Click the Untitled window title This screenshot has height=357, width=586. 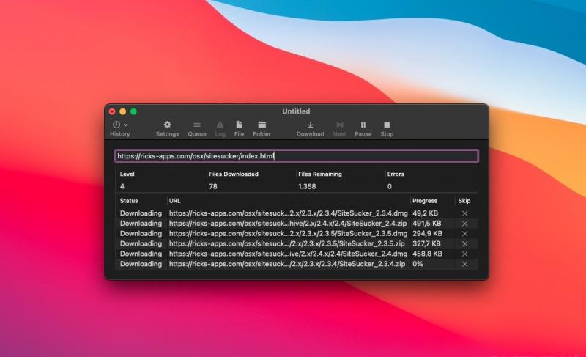(x=296, y=111)
